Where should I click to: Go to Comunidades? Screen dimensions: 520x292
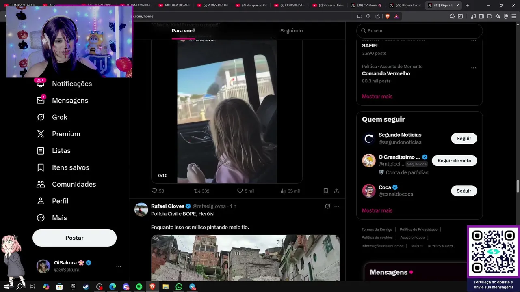point(66,184)
